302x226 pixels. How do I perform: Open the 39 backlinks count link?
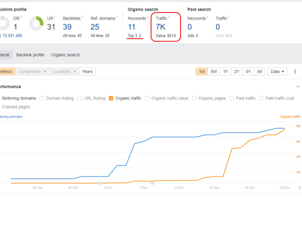click(x=67, y=27)
